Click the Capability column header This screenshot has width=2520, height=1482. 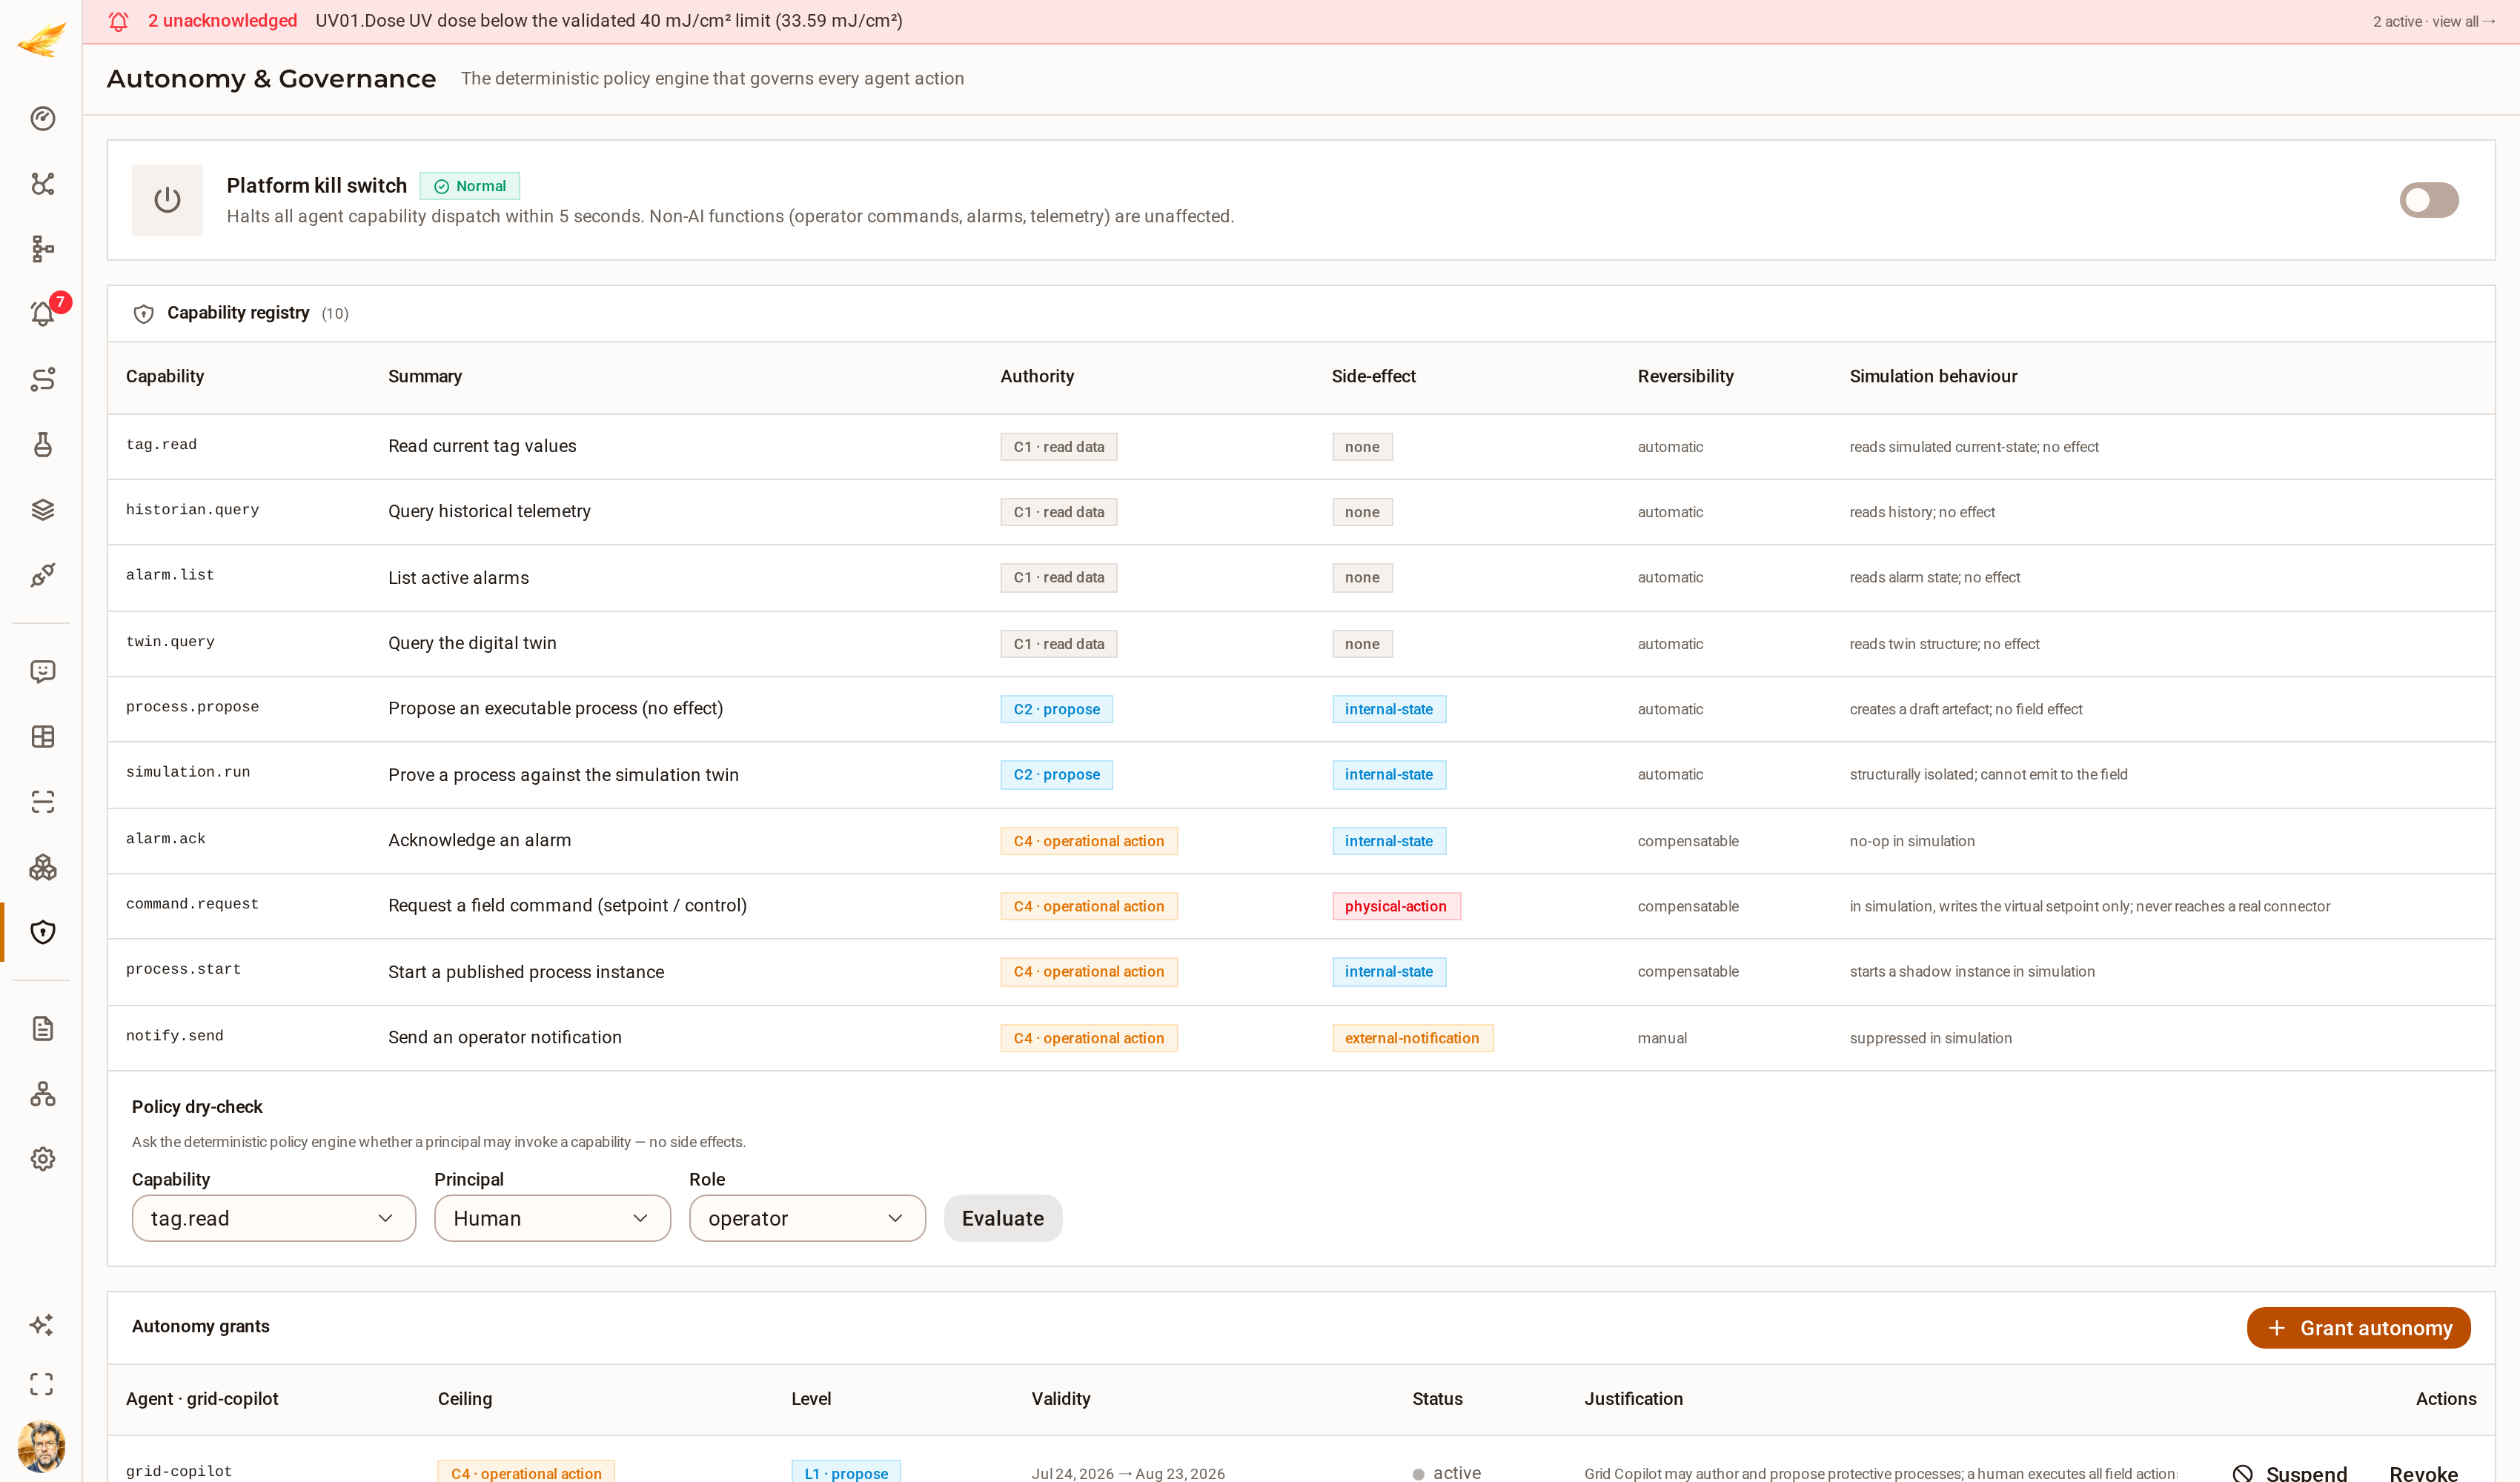click(165, 376)
